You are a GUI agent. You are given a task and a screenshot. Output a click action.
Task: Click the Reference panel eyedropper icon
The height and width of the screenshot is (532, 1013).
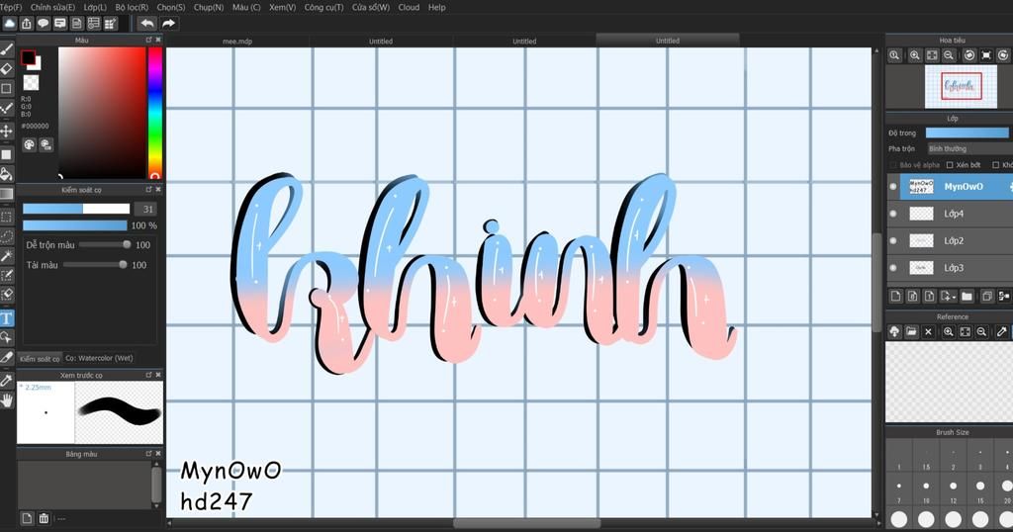pyautogui.click(x=1001, y=332)
